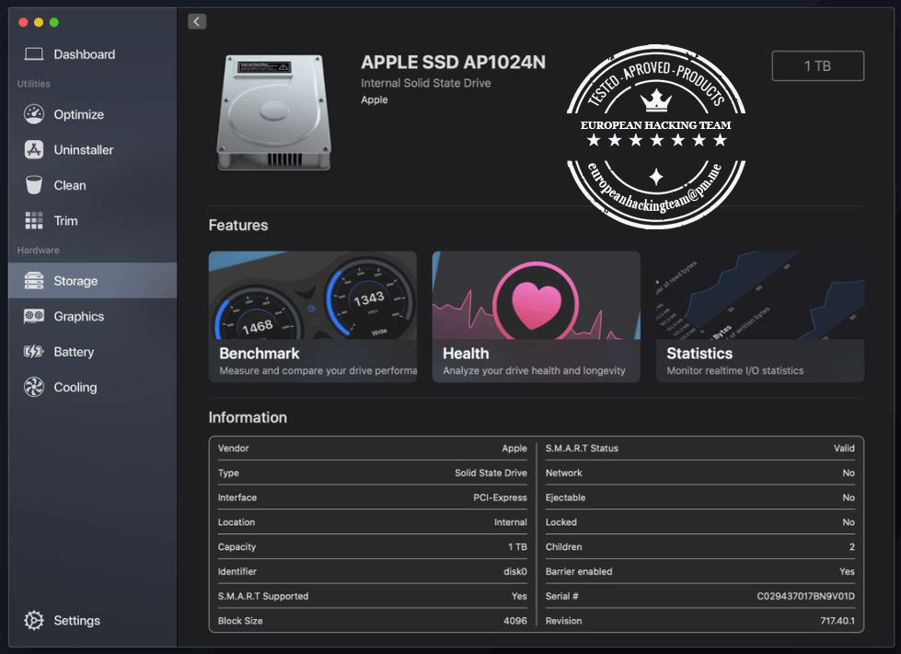Launch the Clean utility

point(70,185)
